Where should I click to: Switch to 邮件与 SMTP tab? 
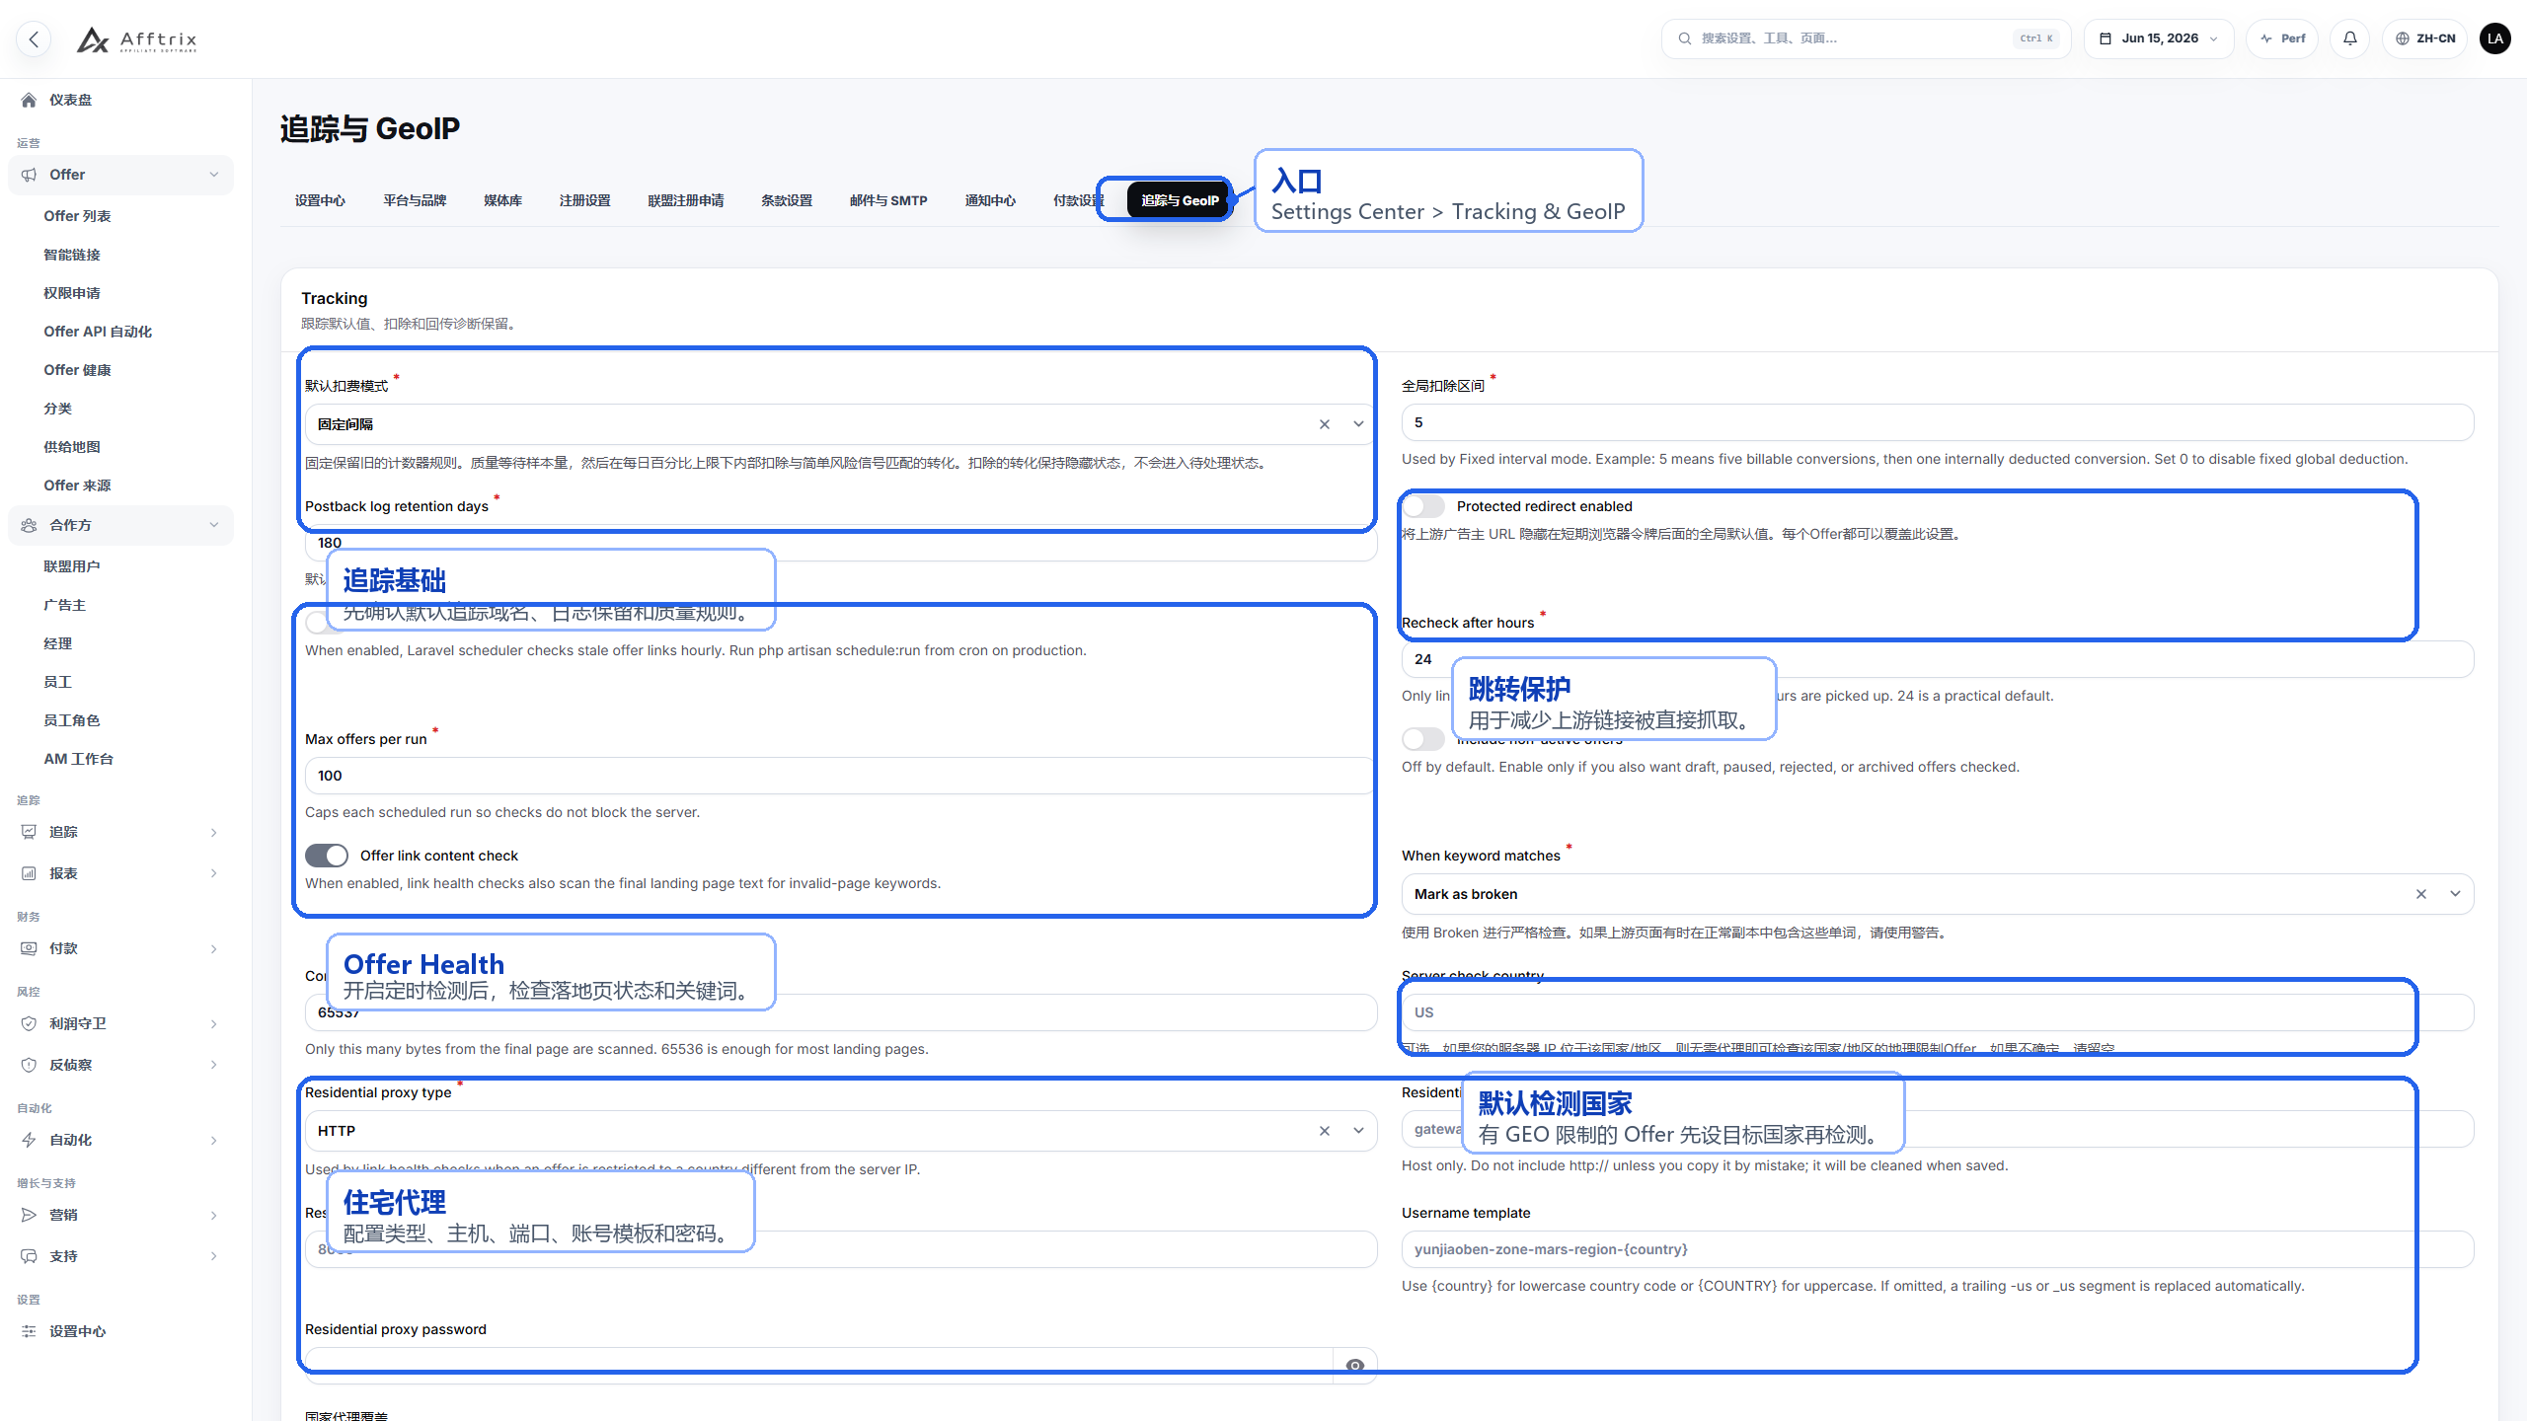coord(888,200)
